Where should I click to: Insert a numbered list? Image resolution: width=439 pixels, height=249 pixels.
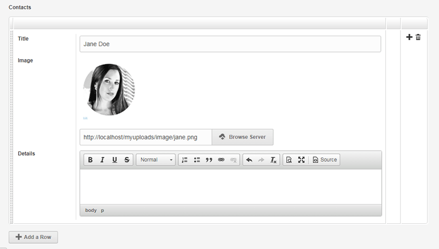(x=185, y=160)
